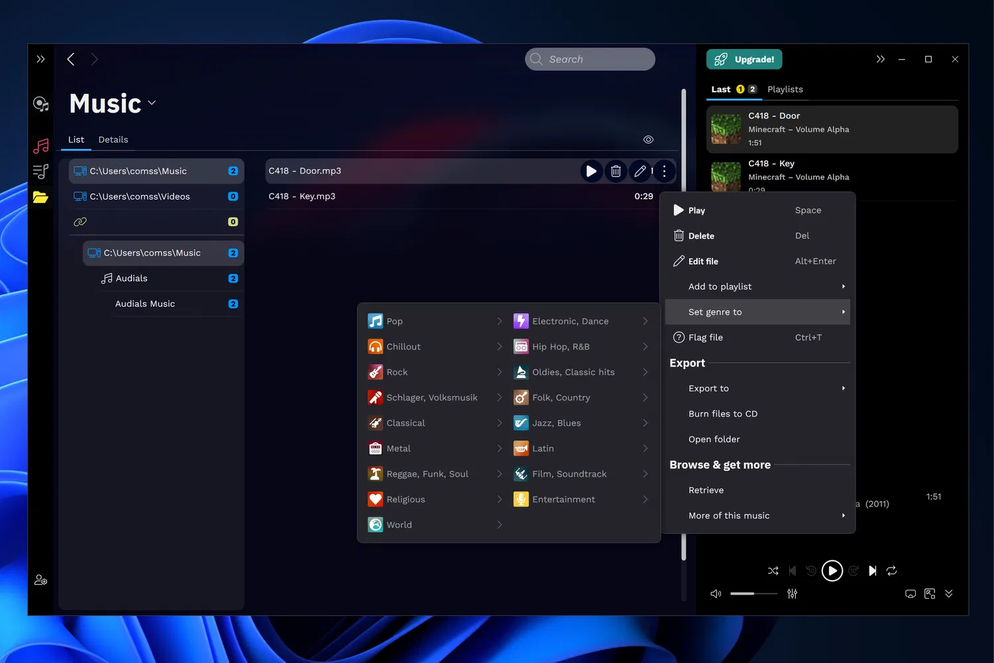994x663 pixels.
Task: Click the Oldies, Classic hits gramophone icon
Action: (x=521, y=372)
